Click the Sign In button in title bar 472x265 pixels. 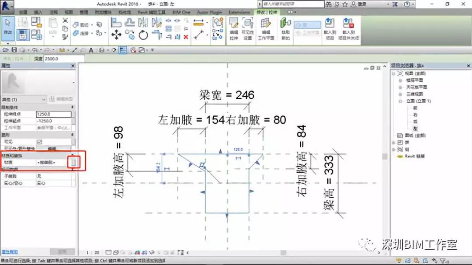tap(362, 4)
